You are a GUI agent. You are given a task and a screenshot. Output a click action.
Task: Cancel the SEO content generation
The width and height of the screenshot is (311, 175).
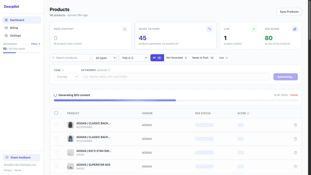(x=294, y=95)
